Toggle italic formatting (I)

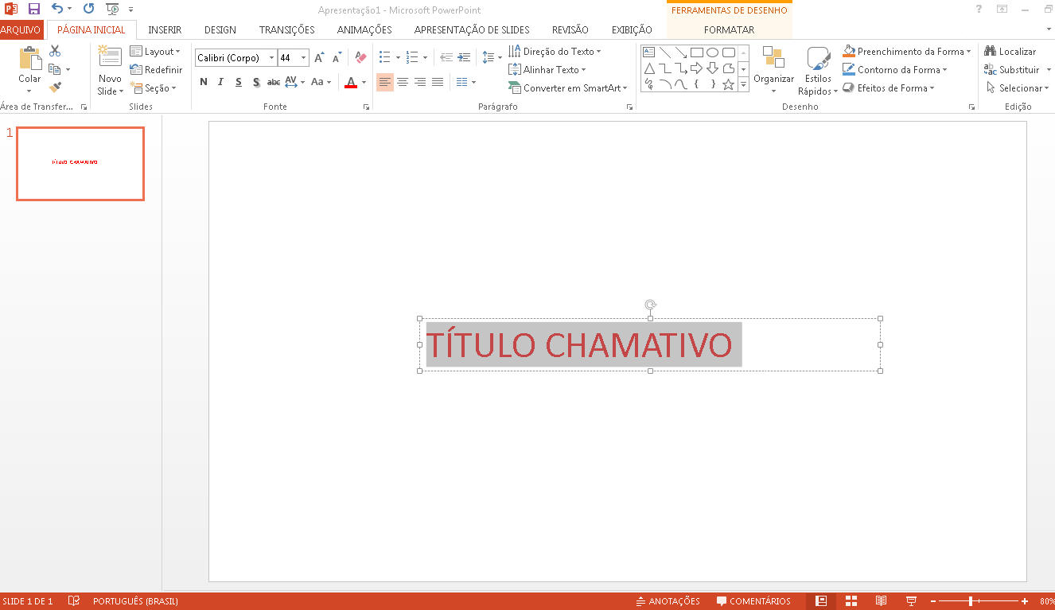click(221, 82)
